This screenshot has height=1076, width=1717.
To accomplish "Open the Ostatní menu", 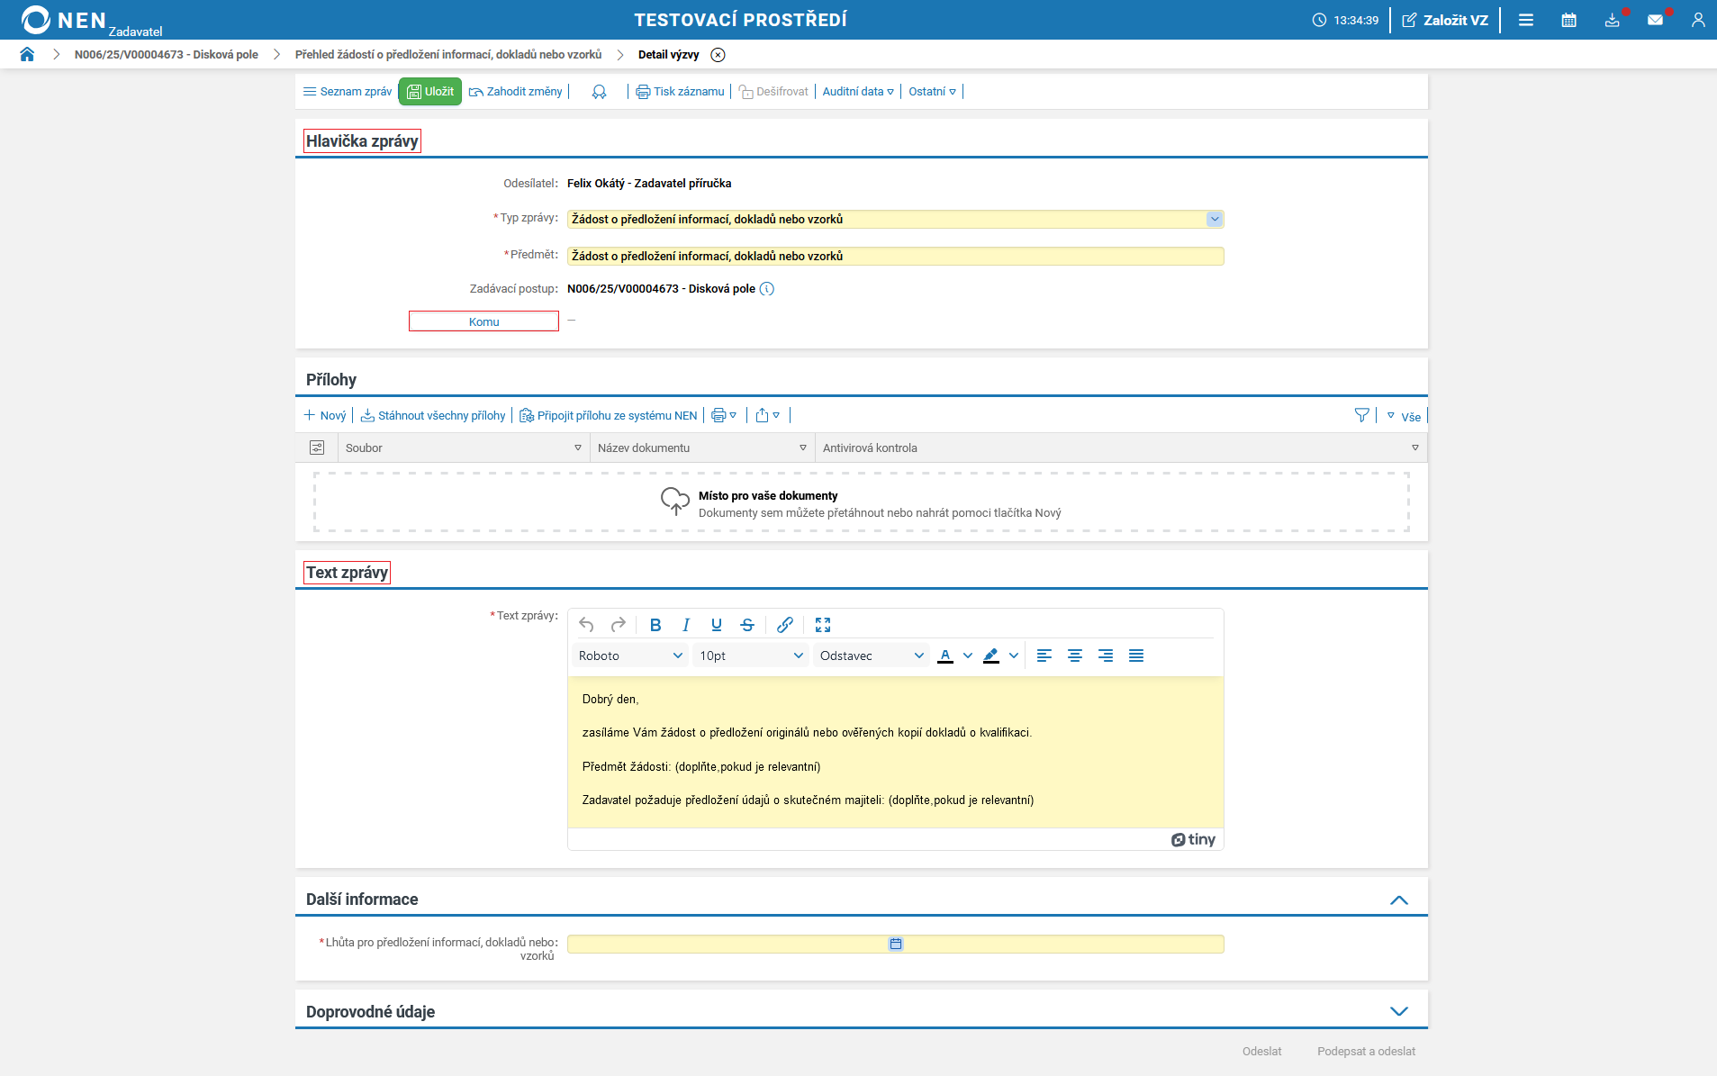I will [932, 92].
